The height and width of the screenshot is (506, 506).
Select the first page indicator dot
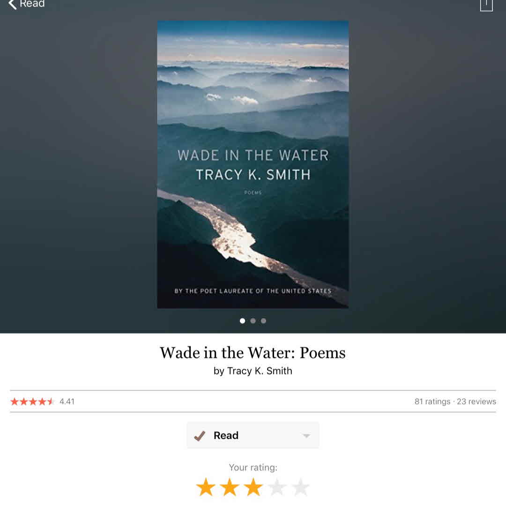(x=242, y=321)
